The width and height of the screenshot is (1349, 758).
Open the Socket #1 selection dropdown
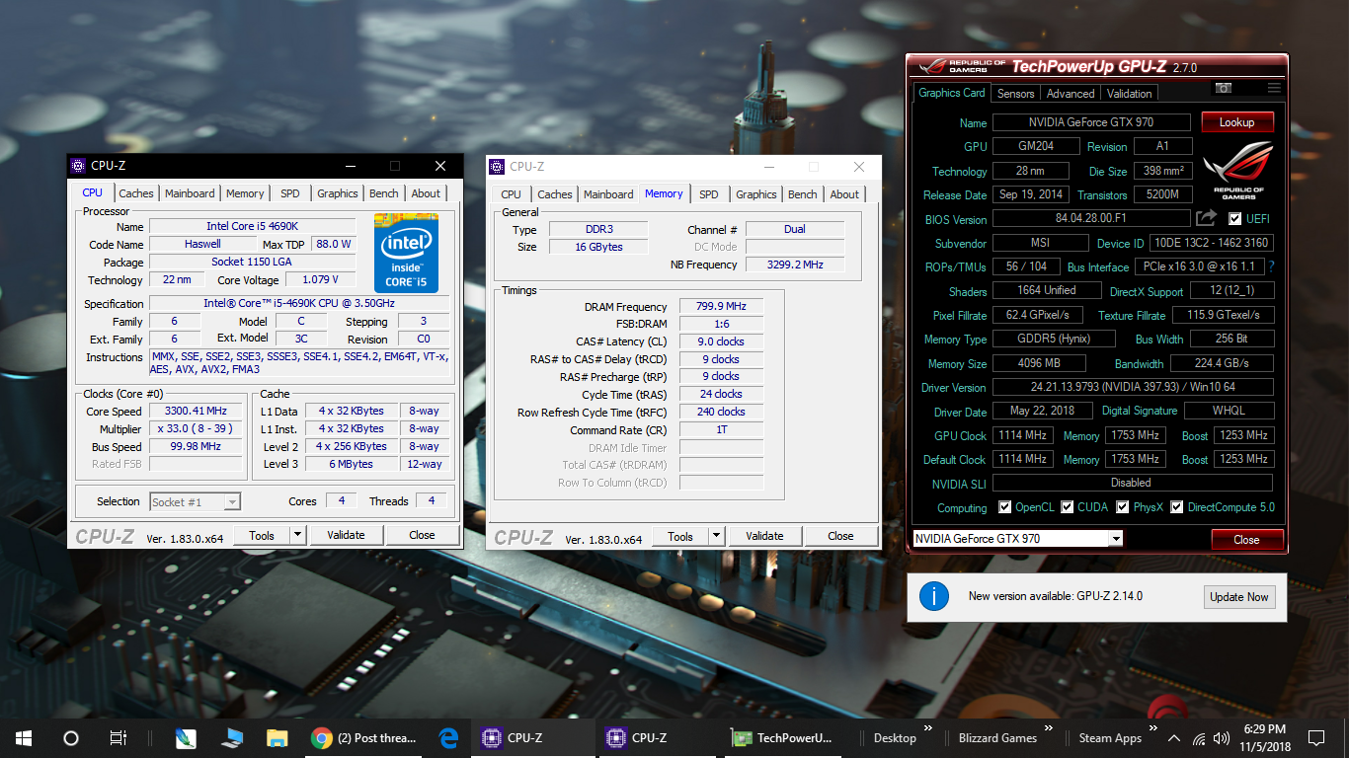tap(232, 501)
